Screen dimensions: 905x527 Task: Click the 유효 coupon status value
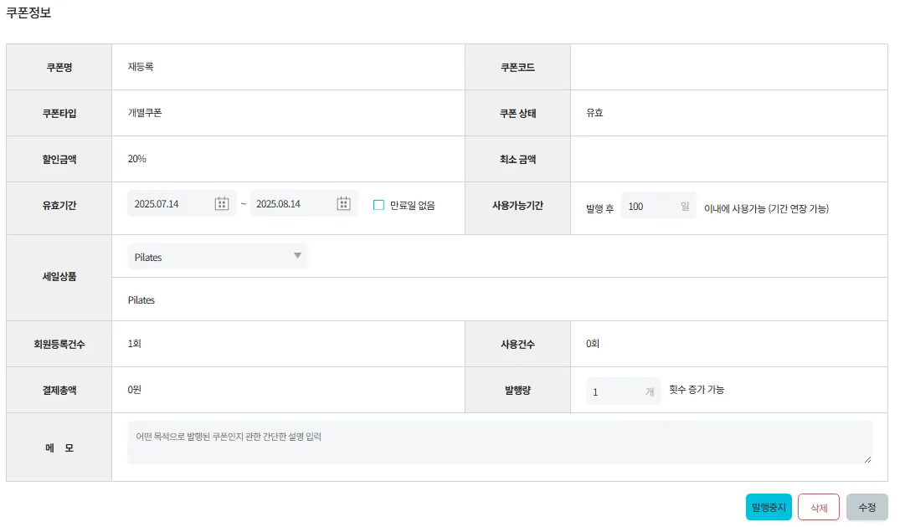(x=594, y=112)
